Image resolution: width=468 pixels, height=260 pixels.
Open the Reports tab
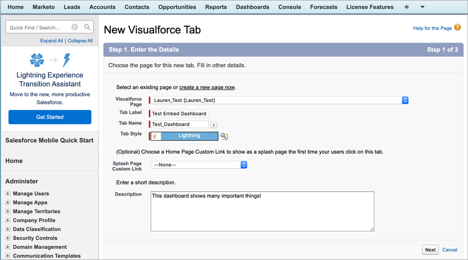tap(216, 7)
